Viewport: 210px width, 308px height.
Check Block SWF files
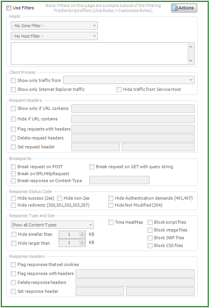click(150, 238)
